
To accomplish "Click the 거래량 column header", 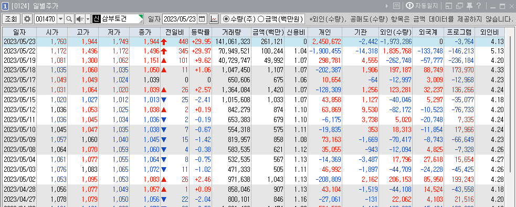I will click(x=231, y=32).
